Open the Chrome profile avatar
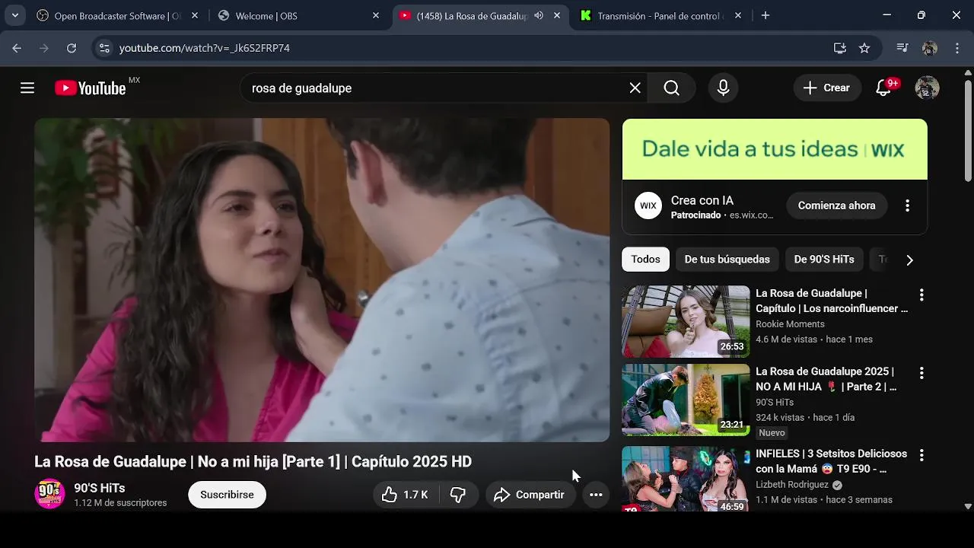Viewport: 974px width, 548px height. [929, 48]
